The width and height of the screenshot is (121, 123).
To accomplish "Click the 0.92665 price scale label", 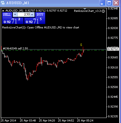I will click(x=113, y=57).
